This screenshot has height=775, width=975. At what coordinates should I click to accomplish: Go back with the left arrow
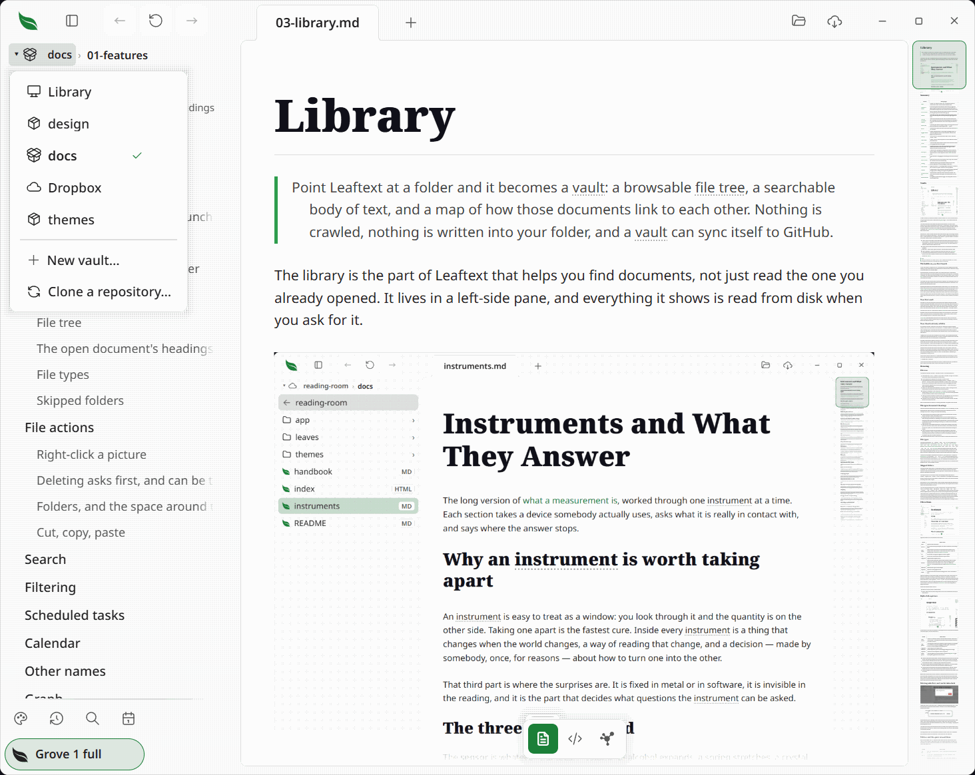[120, 21]
